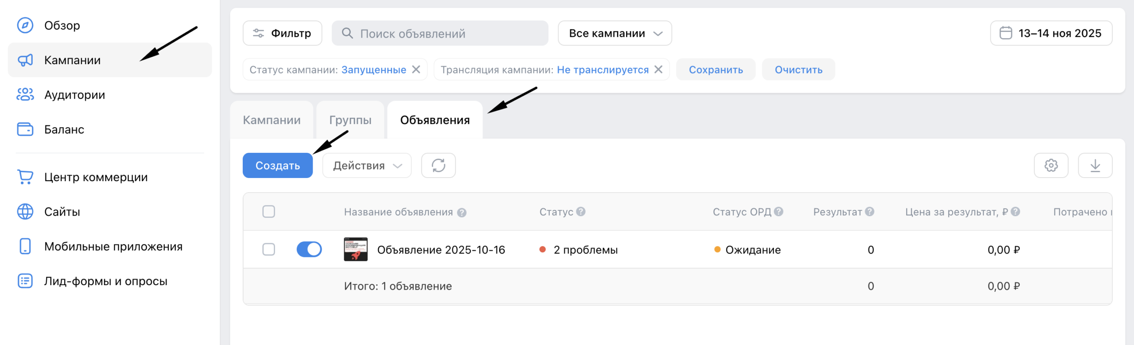Click the refresh icon next to Действия
This screenshot has height=345, width=1134.
click(x=438, y=166)
